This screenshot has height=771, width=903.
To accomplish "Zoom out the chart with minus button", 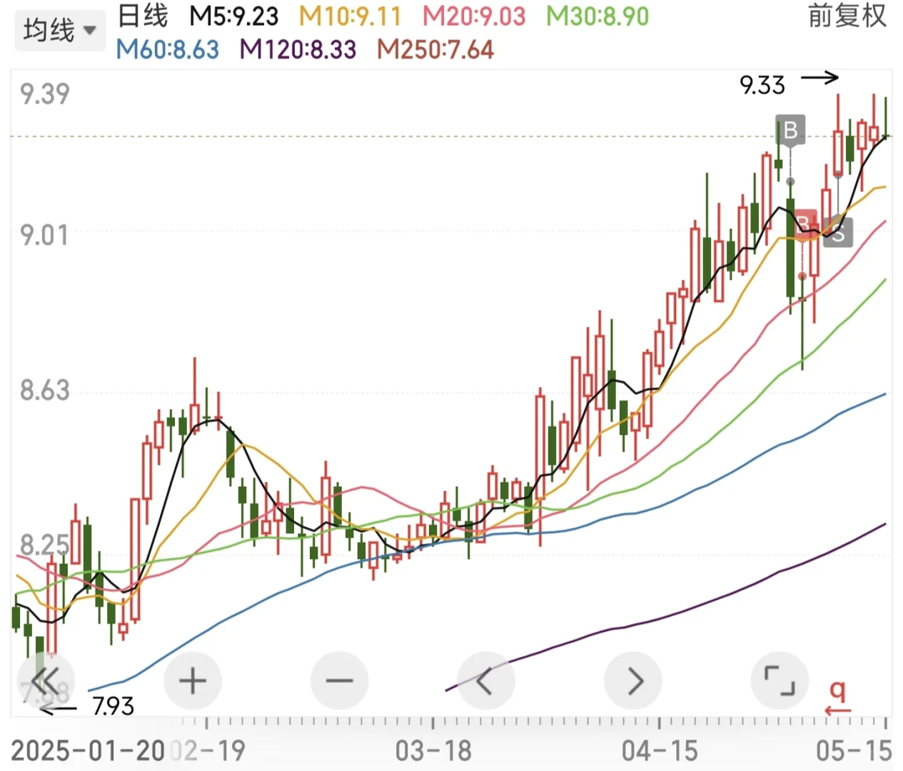I will coord(340,681).
